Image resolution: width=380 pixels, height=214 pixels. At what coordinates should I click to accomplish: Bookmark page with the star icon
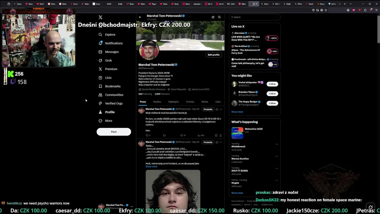(x=326, y=10)
